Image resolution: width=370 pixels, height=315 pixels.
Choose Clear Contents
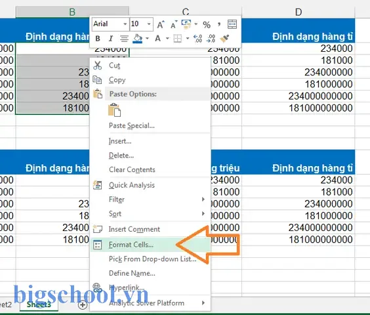pyautogui.click(x=150, y=169)
